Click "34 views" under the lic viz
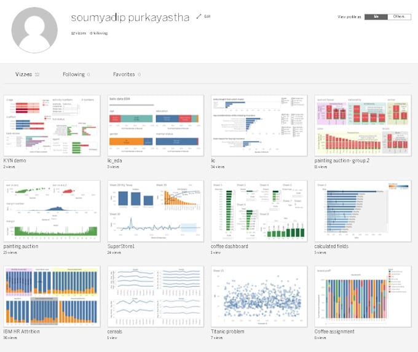The height and width of the screenshot is (352, 418). tap(218, 167)
